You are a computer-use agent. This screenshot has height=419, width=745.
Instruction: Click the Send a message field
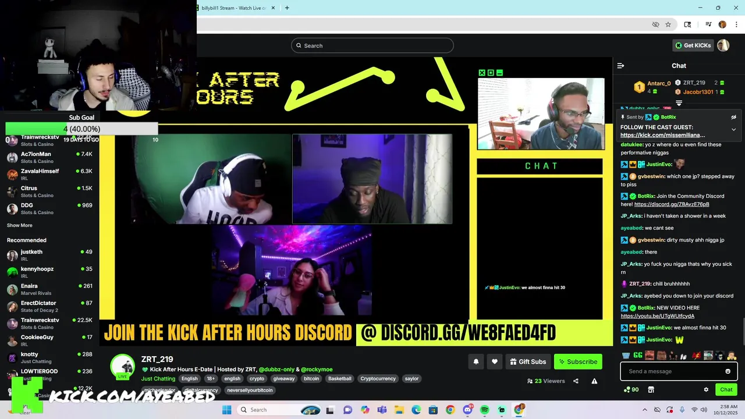click(679, 371)
